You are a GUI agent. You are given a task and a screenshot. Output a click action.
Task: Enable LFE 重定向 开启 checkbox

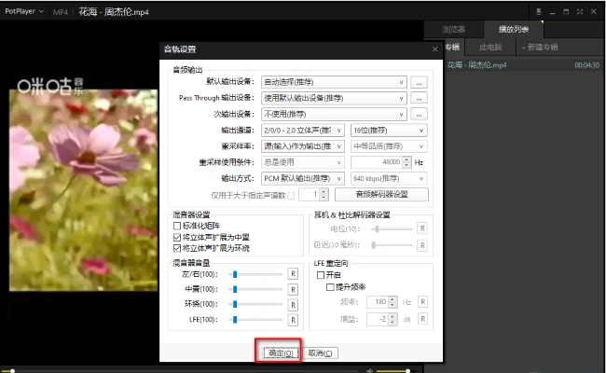point(321,275)
